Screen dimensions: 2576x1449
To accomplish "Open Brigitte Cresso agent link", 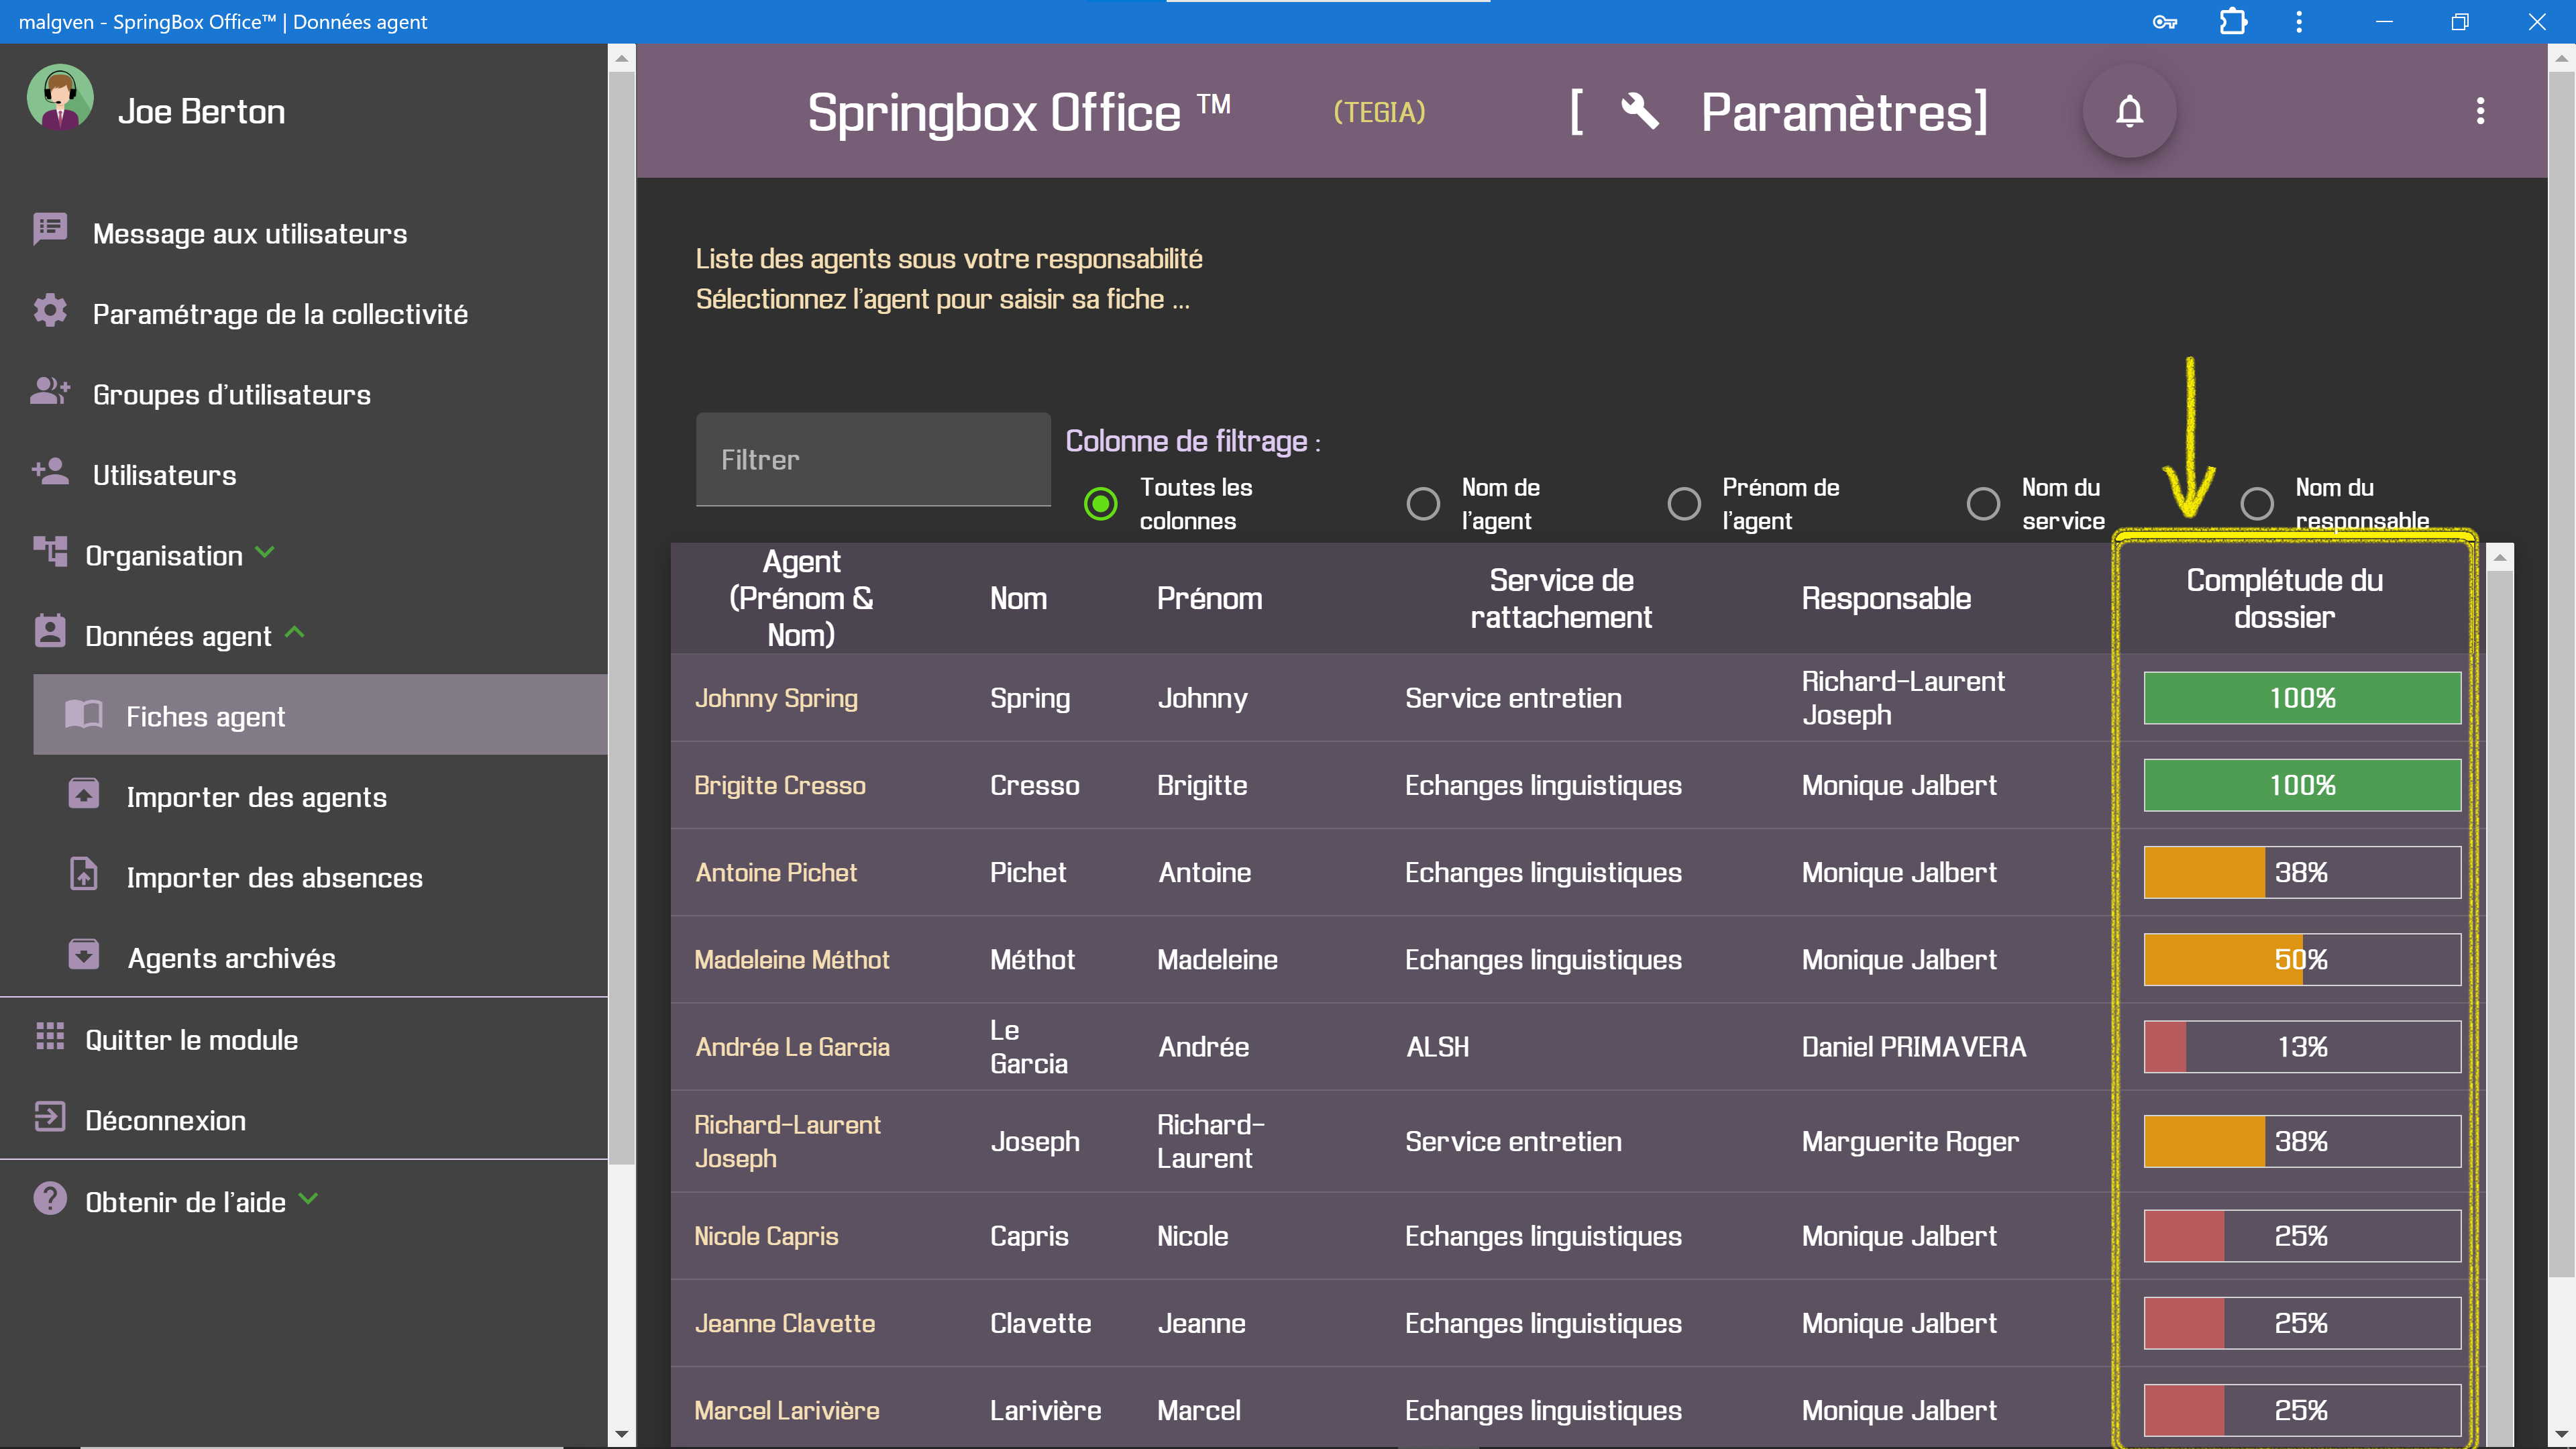I will click(x=780, y=785).
